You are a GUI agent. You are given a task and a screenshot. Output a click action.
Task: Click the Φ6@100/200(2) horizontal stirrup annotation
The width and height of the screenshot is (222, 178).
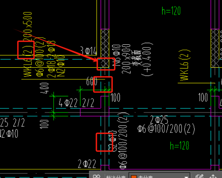click(166, 128)
